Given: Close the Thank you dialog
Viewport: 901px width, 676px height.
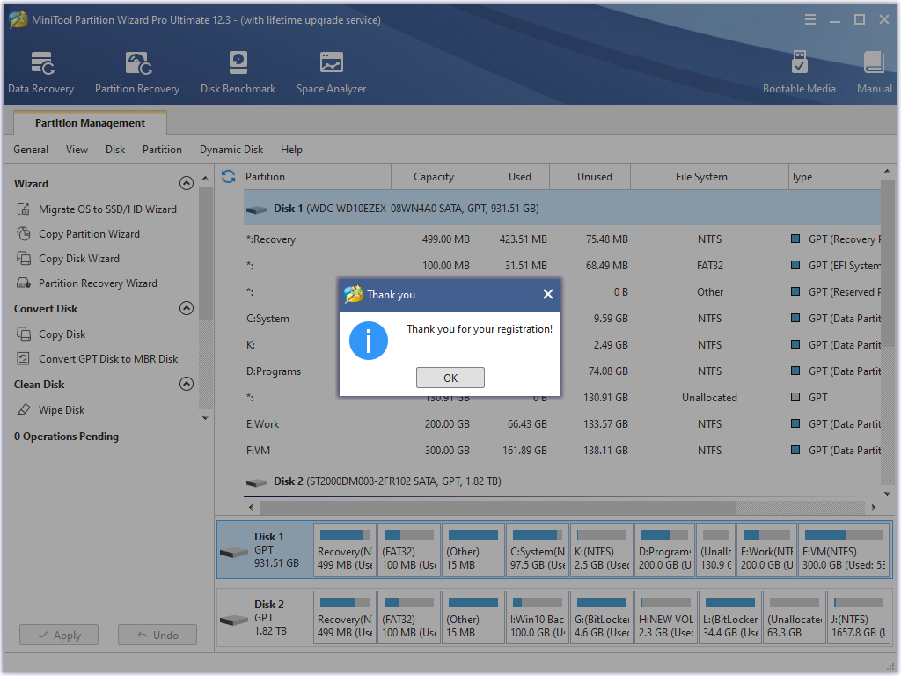Looking at the screenshot, I should [548, 294].
